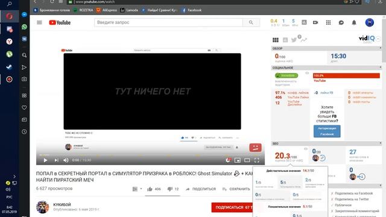Switch to miniplayer mode
Image resolution: width=386 pixels, height=217 pixels.
tap(238, 160)
